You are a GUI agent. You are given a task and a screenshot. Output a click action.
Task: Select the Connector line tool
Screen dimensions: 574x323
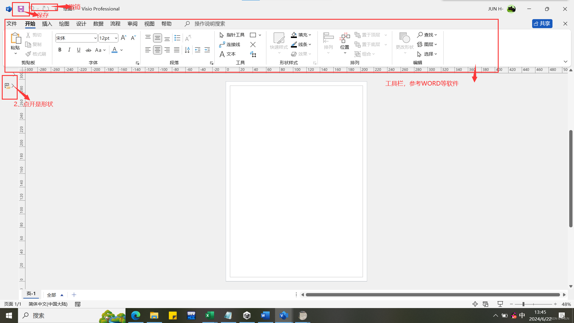(x=230, y=45)
